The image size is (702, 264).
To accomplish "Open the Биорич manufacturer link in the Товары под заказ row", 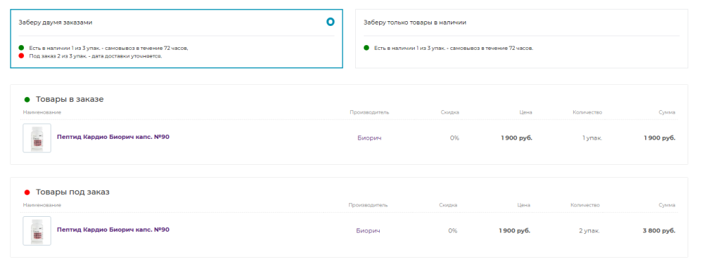I will click(368, 231).
